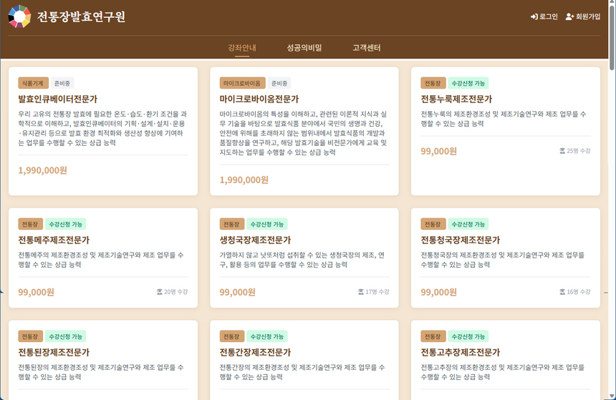
Task: Open the 전통청국장제조전문가 course title
Action: 461,240
